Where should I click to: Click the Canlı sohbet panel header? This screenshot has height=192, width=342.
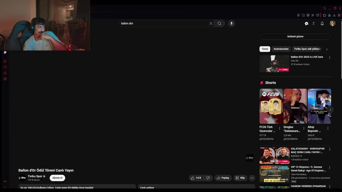196,187
